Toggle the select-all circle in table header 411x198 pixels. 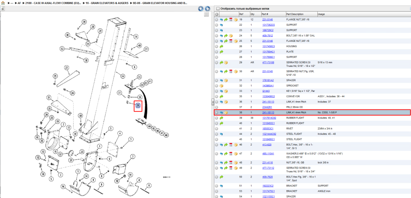(x=217, y=14)
